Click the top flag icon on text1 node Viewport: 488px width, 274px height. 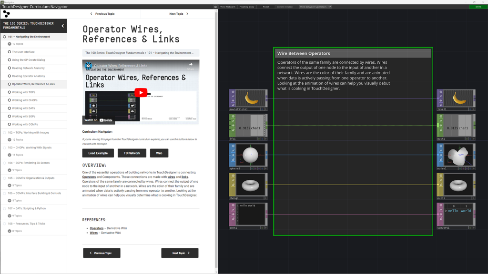[x=233, y=206]
